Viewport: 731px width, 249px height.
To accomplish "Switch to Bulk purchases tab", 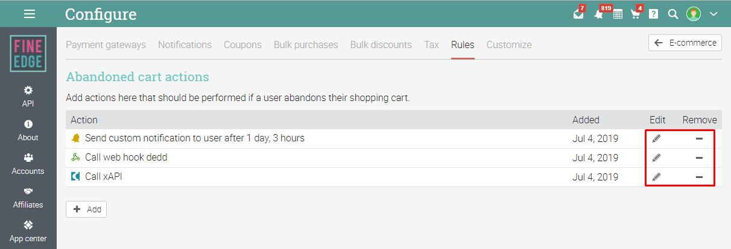I will tap(306, 45).
